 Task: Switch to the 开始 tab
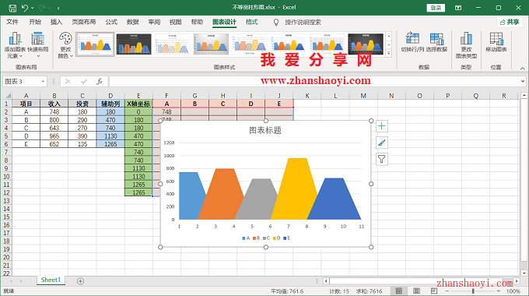point(35,22)
